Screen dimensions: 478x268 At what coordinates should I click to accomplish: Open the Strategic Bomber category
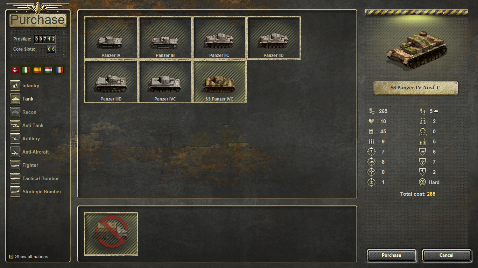click(42, 192)
